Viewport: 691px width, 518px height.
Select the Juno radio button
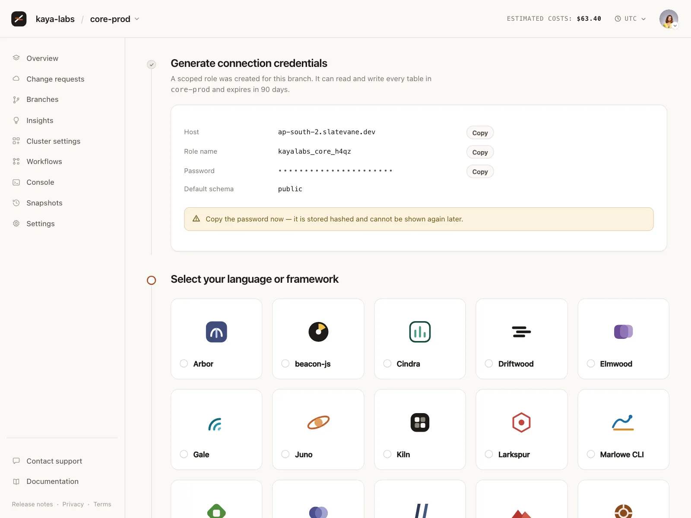[x=285, y=454]
